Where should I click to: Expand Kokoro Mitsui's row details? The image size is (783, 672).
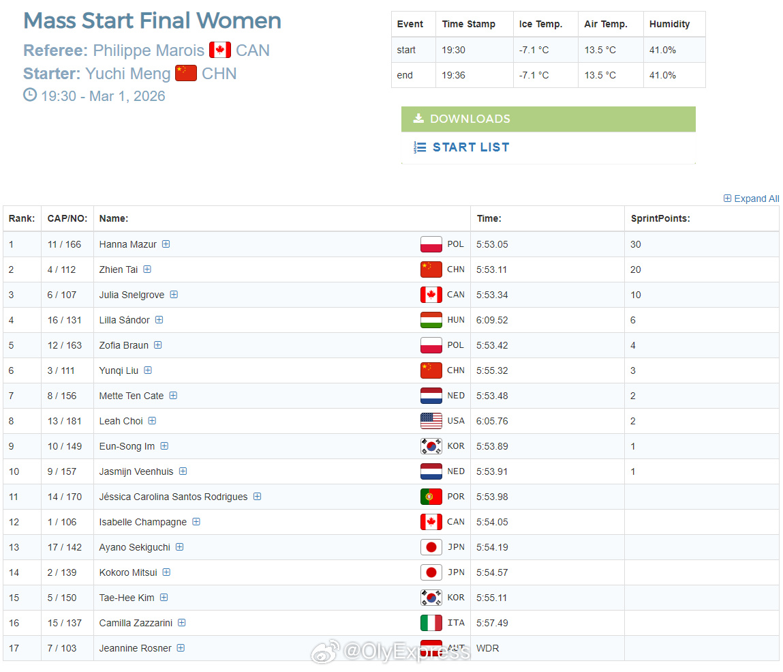tap(167, 572)
